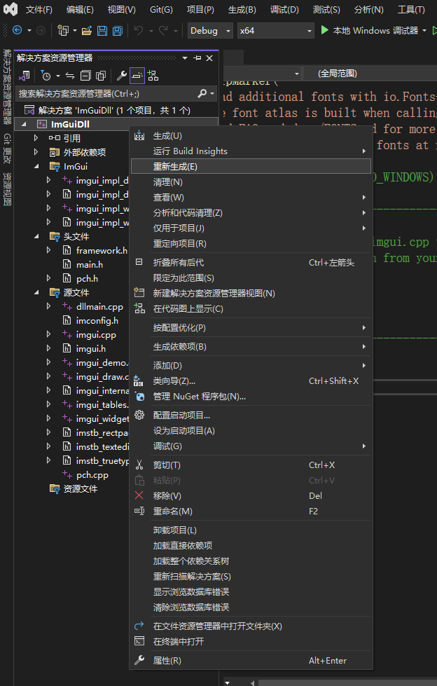This screenshot has height=686, width=437.
Task: Click the sync with active document icon
Action: pyautogui.click(x=70, y=76)
